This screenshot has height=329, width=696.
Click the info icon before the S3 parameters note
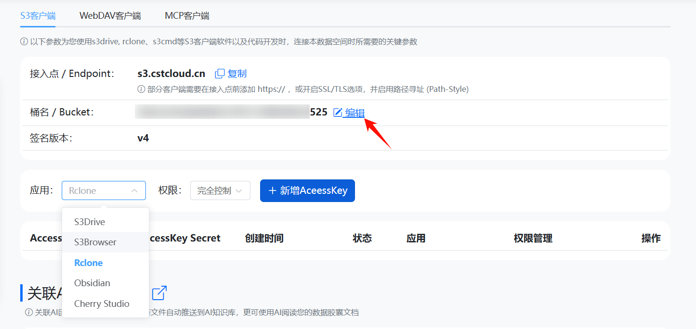[x=24, y=42]
